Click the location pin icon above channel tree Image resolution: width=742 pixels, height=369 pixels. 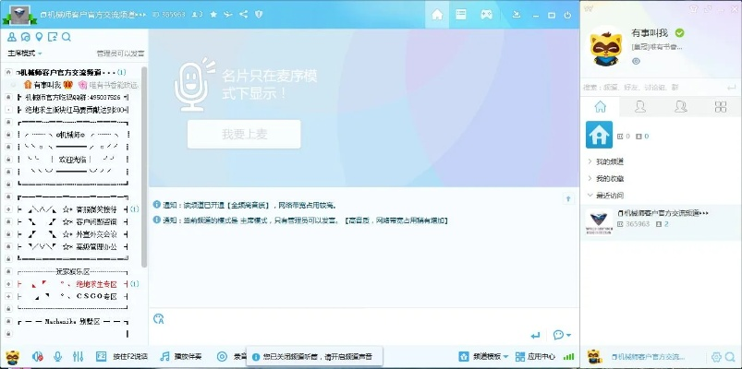[40, 37]
